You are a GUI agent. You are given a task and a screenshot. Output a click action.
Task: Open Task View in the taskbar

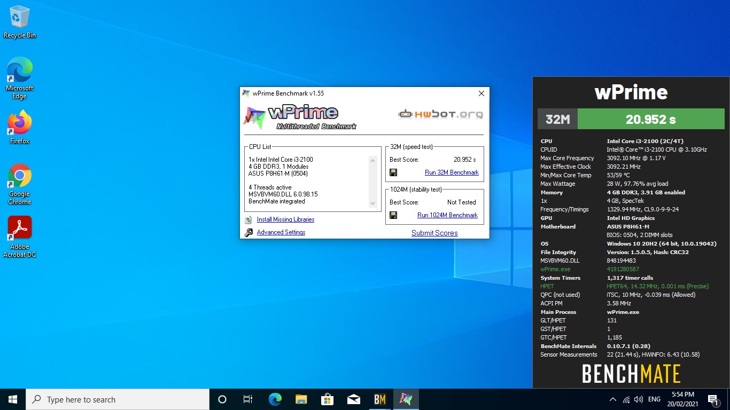tap(248, 399)
